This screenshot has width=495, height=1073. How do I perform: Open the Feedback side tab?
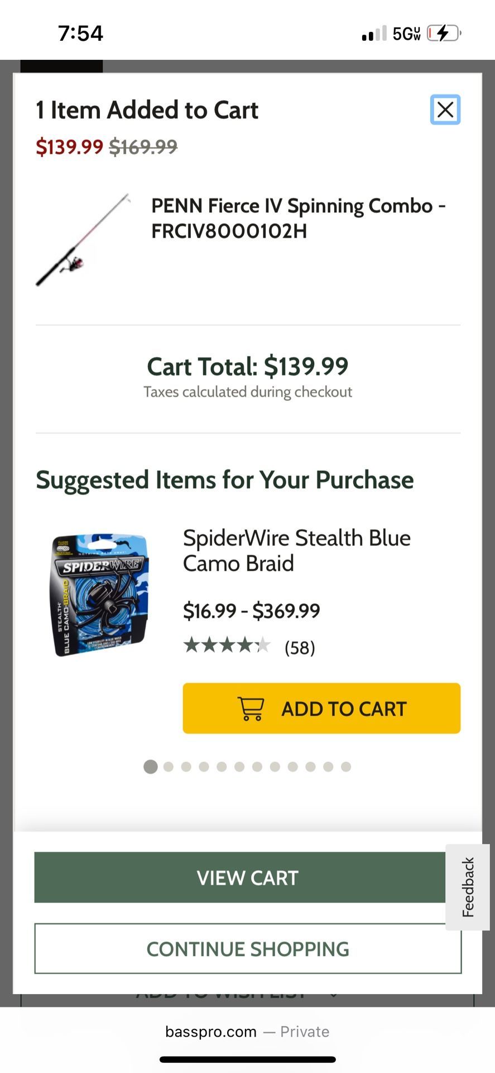[x=468, y=887]
